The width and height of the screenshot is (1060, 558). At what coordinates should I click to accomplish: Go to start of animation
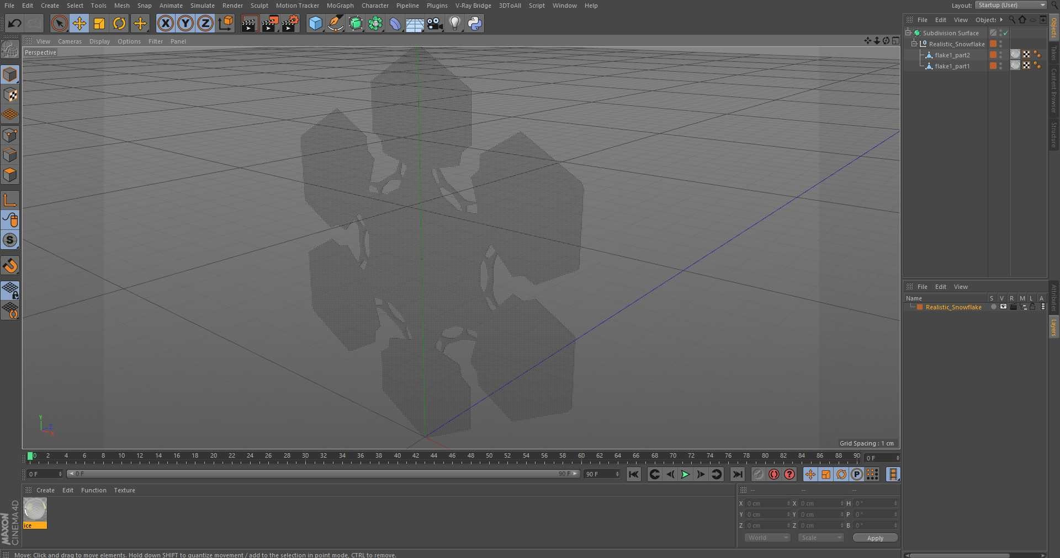pos(634,474)
